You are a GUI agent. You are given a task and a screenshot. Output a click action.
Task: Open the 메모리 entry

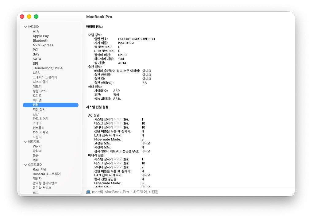coord(37,86)
